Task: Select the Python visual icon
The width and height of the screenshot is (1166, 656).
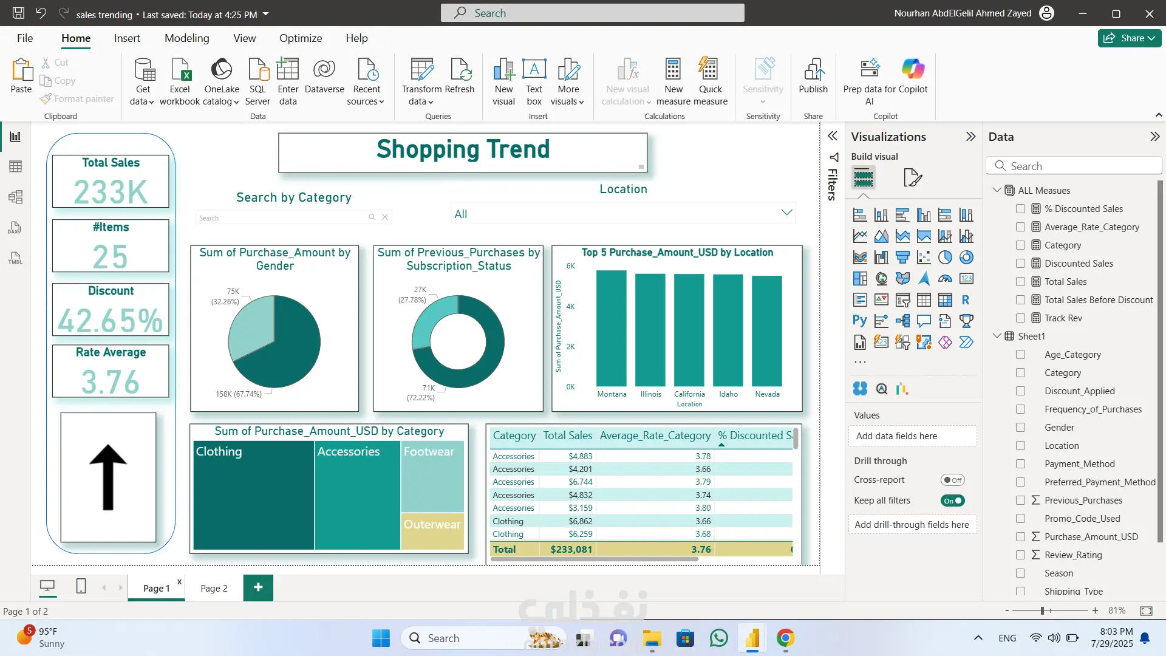Action: coord(860,321)
